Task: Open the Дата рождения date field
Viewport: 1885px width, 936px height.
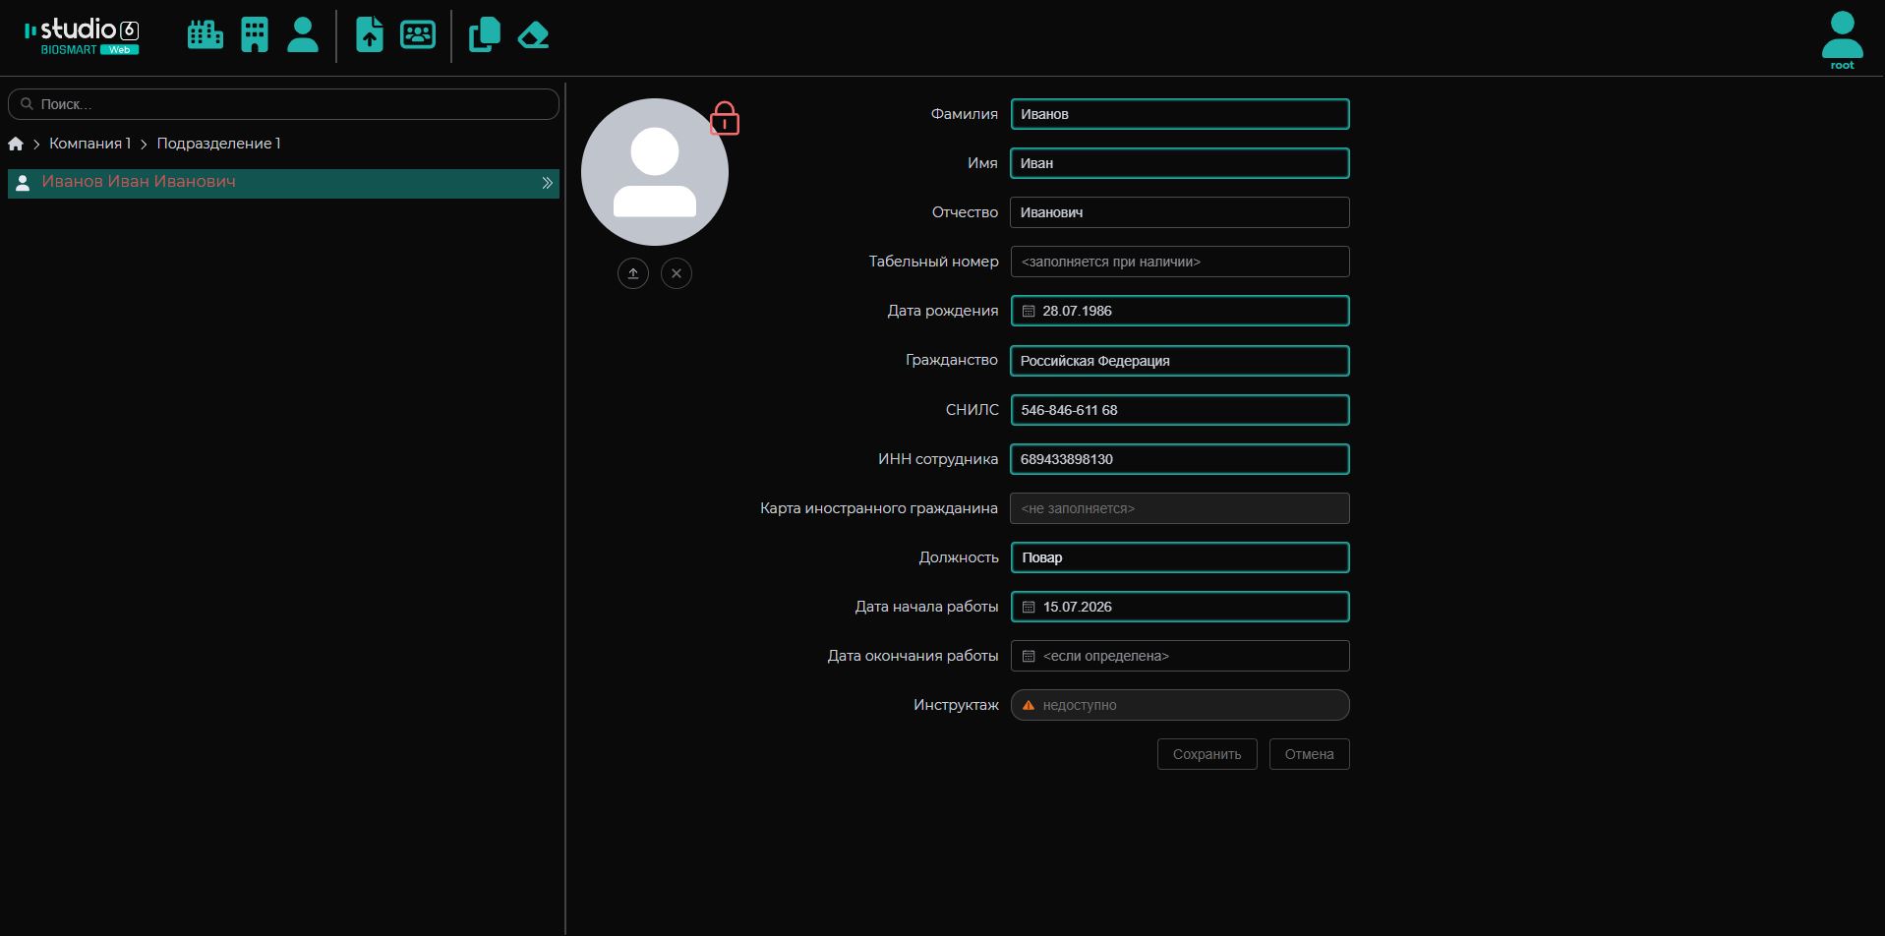Action: tap(1180, 311)
